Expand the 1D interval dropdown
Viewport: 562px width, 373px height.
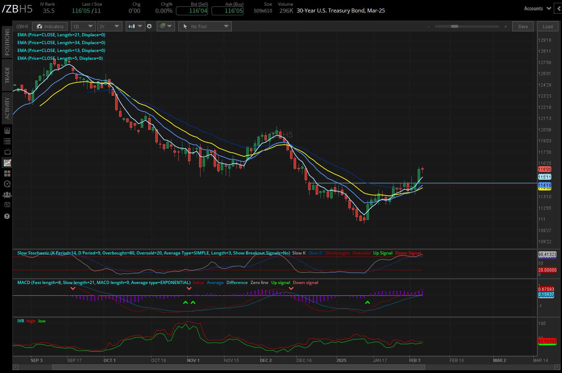(82, 26)
